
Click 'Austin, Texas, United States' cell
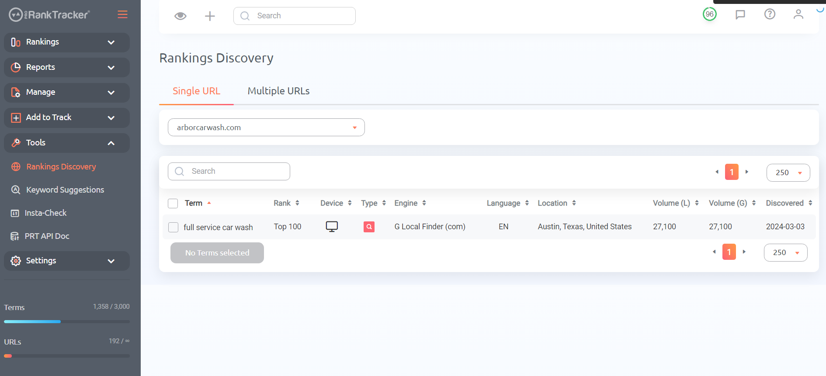coord(585,227)
